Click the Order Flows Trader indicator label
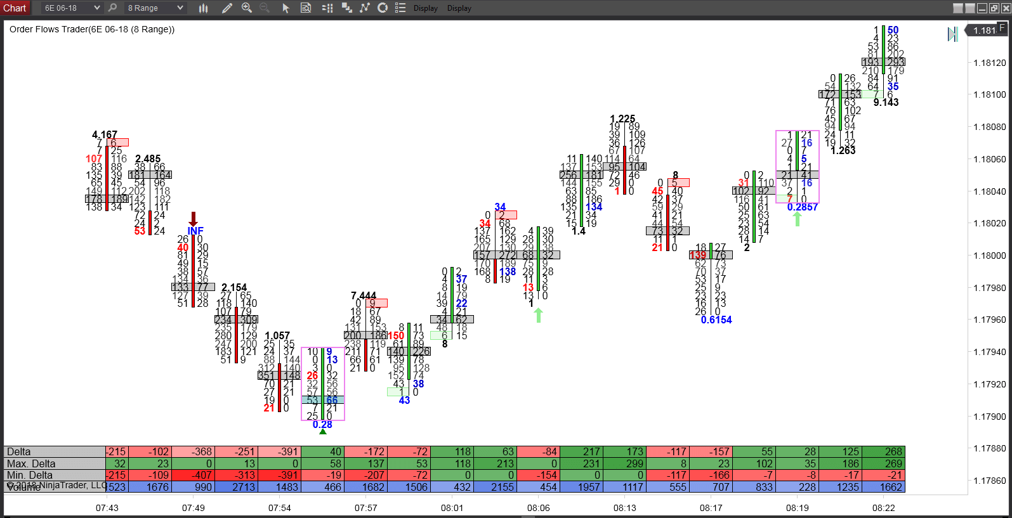 (92, 29)
